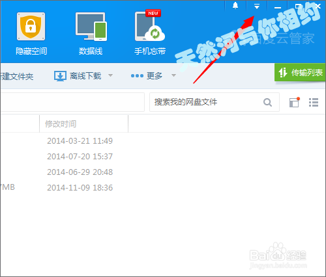Click the 搜索我的网盘文件 search field

tap(215, 102)
